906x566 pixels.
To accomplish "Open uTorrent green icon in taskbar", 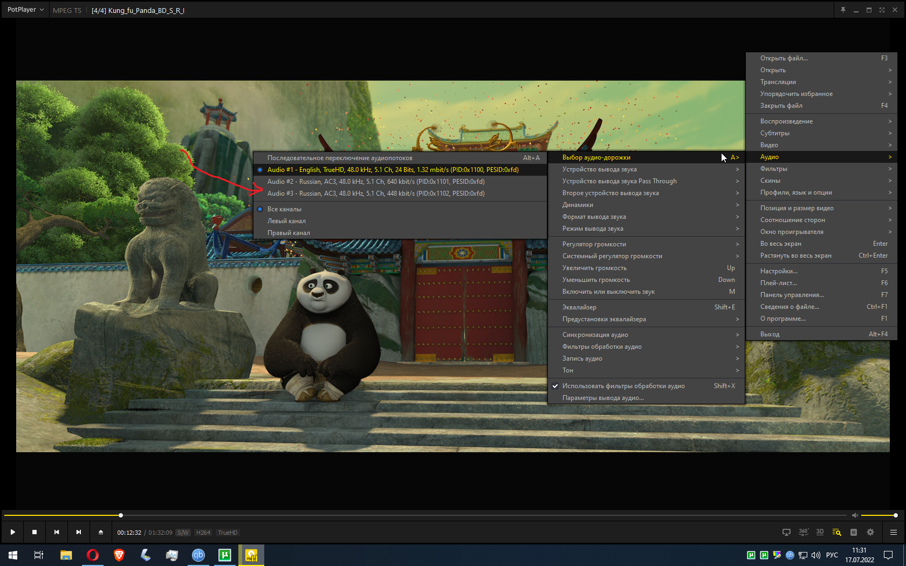I will click(x=224, y=555).
